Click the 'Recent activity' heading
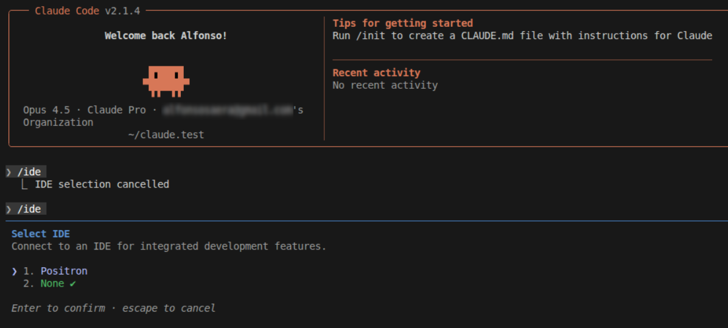Image resolution: width=728 pixels, height=328 pixels. (377, 73)
